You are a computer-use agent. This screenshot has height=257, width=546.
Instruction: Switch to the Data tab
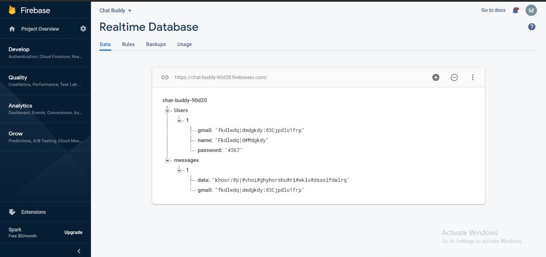(105, 44)
